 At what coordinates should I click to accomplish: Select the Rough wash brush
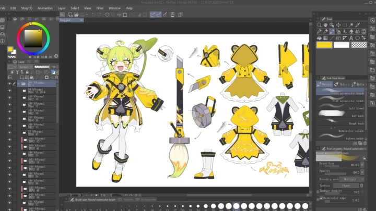point(340,122)
